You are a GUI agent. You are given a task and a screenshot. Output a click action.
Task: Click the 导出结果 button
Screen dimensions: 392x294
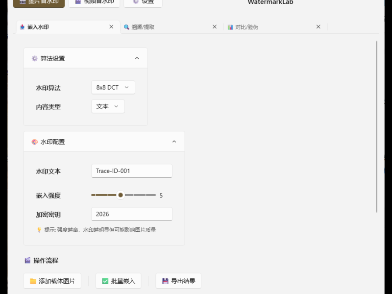[178, 281]
